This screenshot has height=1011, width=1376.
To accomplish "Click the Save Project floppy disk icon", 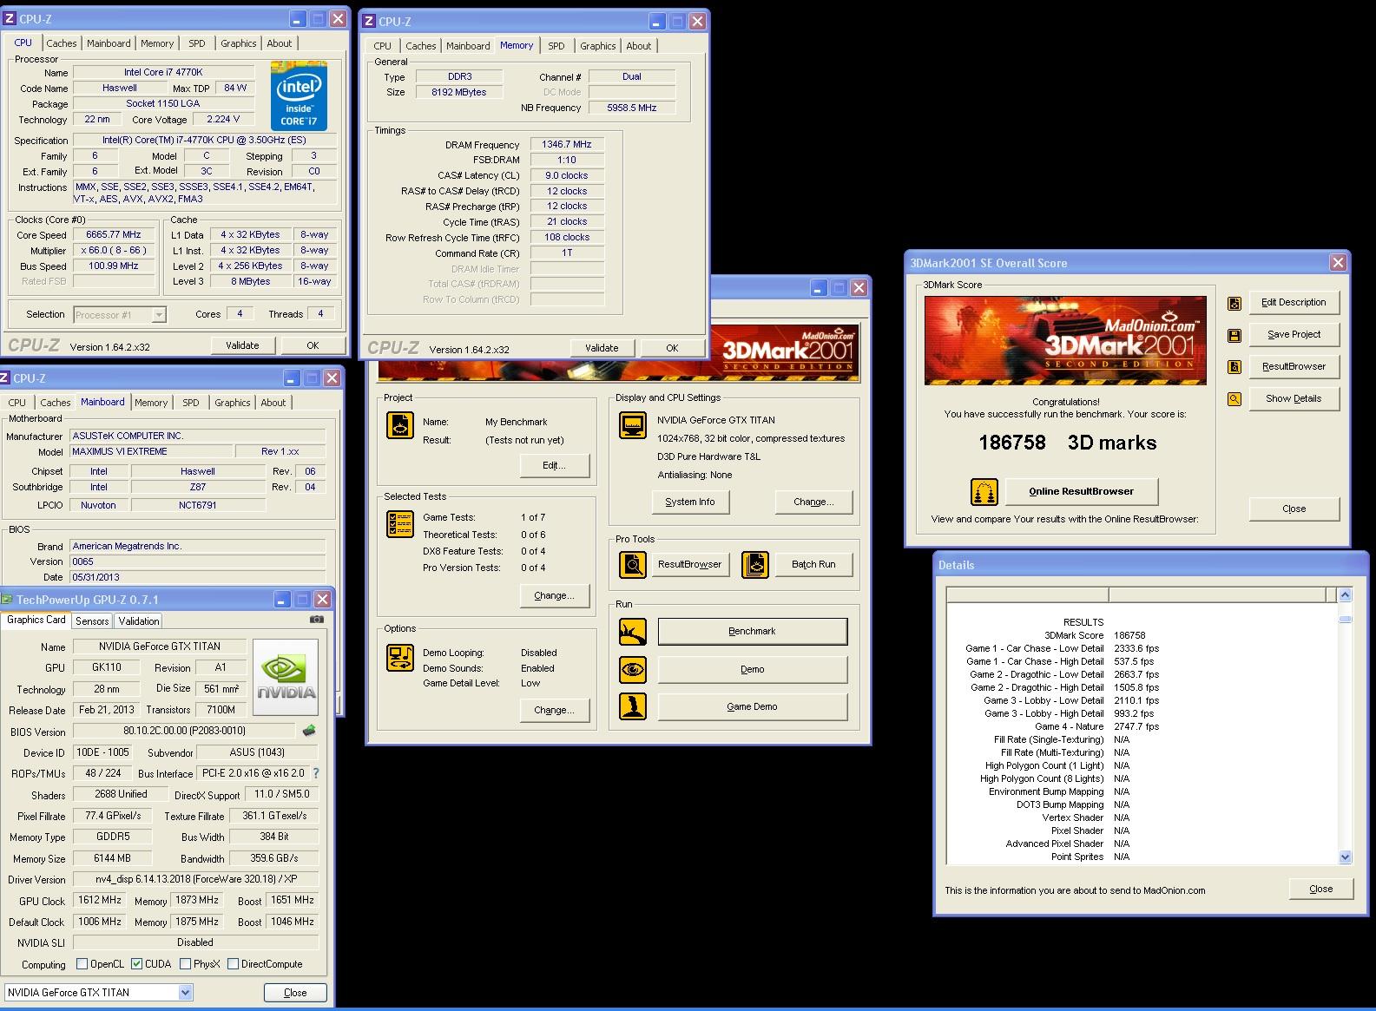I will click(x=1234, y=335).
